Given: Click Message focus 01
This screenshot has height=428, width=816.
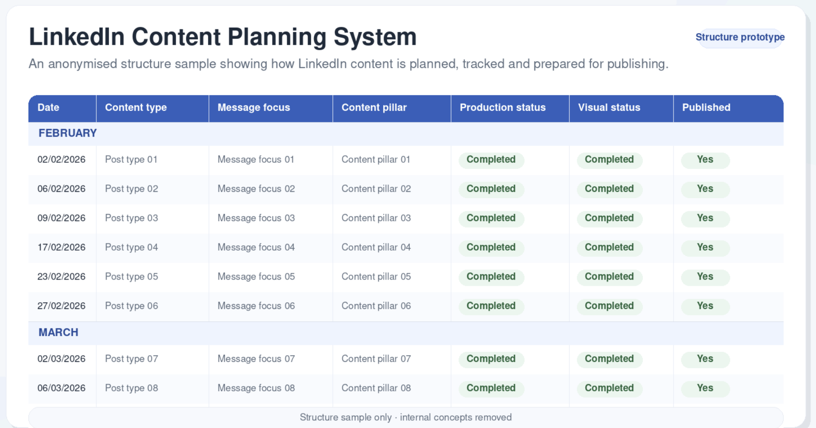Looking at the screenshot, I should click(256, 160).
